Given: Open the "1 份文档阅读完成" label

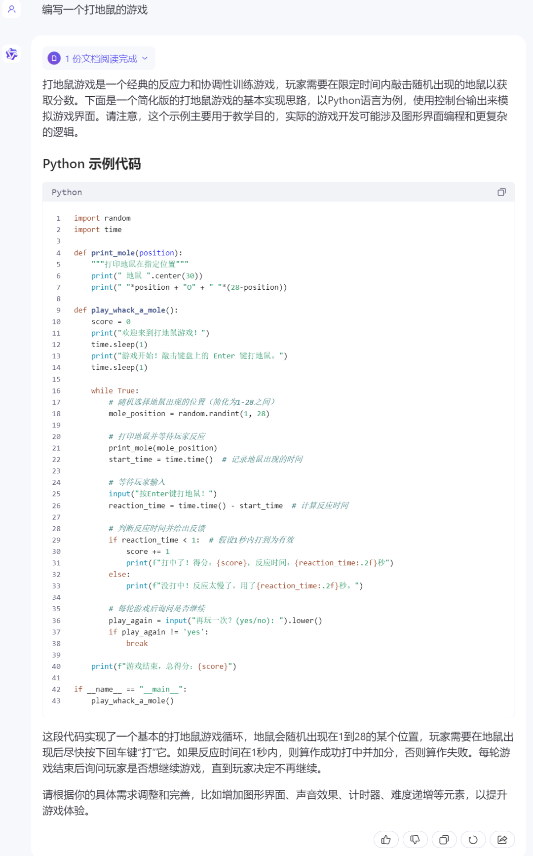Looking at the screenshot, I should 101,59.
